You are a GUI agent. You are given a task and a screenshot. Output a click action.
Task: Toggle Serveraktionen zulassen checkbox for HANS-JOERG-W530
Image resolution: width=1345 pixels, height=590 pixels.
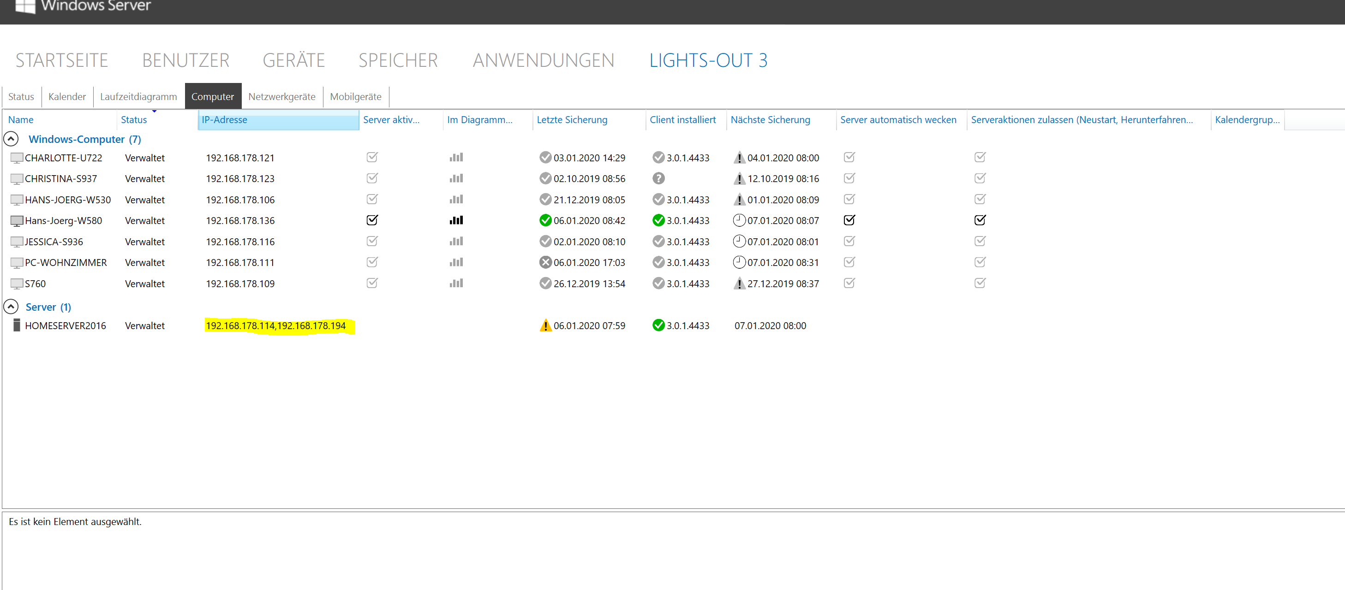980,199
